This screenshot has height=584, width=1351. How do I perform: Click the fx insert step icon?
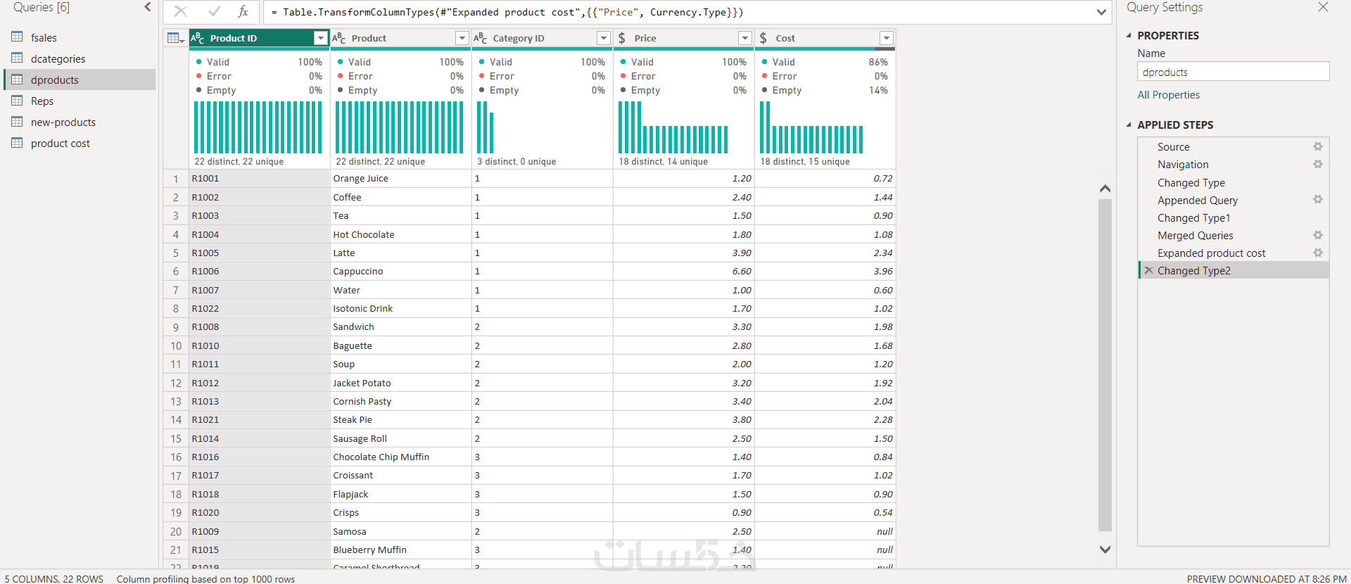click(243, 11)
